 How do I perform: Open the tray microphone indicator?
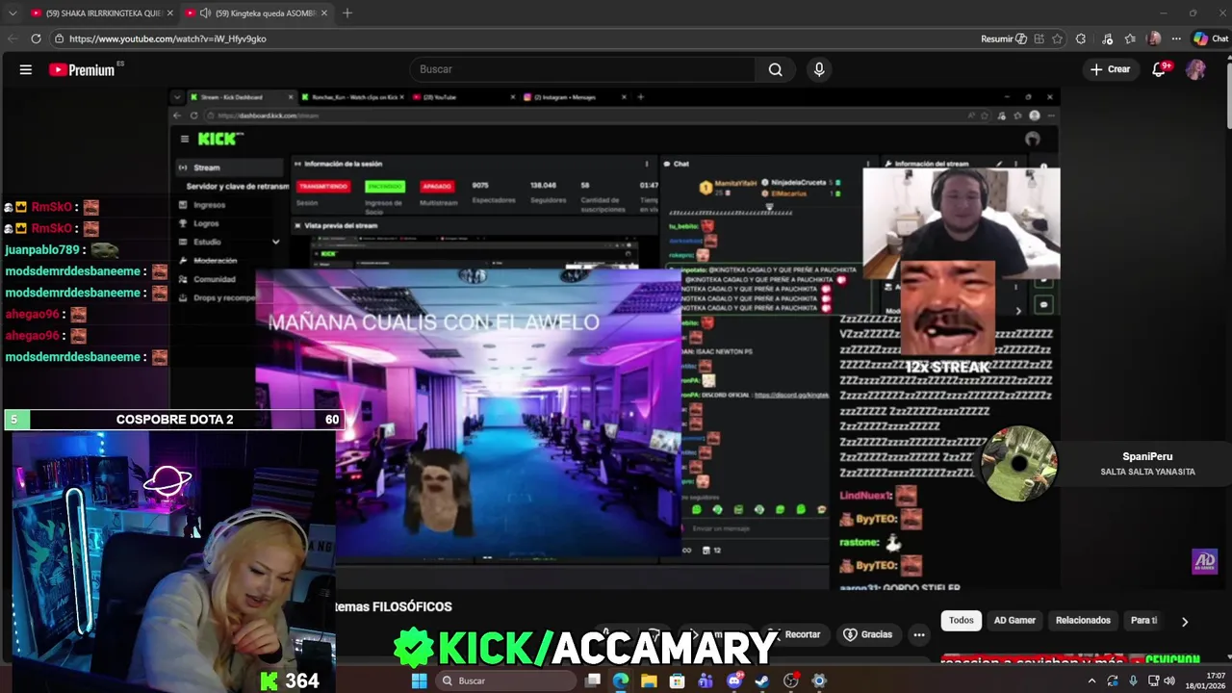(1133, 680)
